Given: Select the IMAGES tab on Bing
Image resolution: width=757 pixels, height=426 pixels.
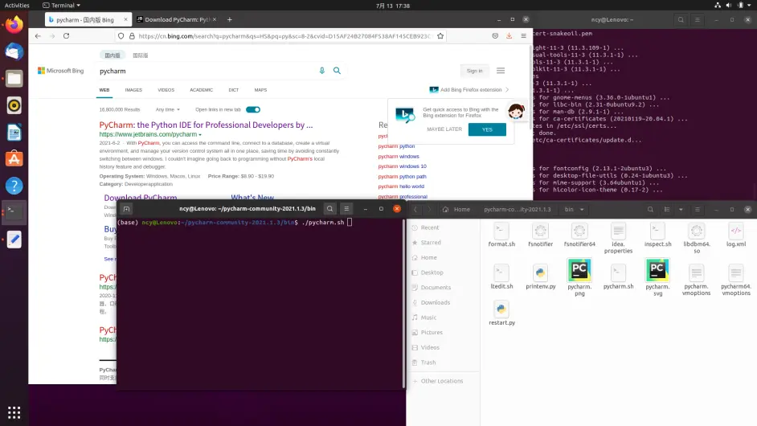Looking at the screenshot, I should [x=133, y=90].
